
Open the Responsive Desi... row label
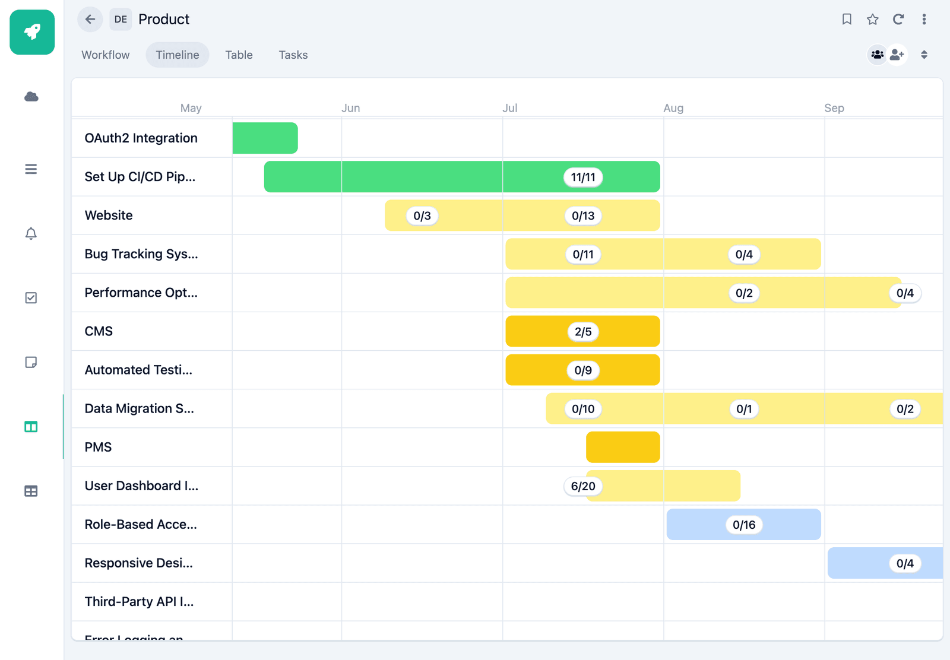(139, 563)
